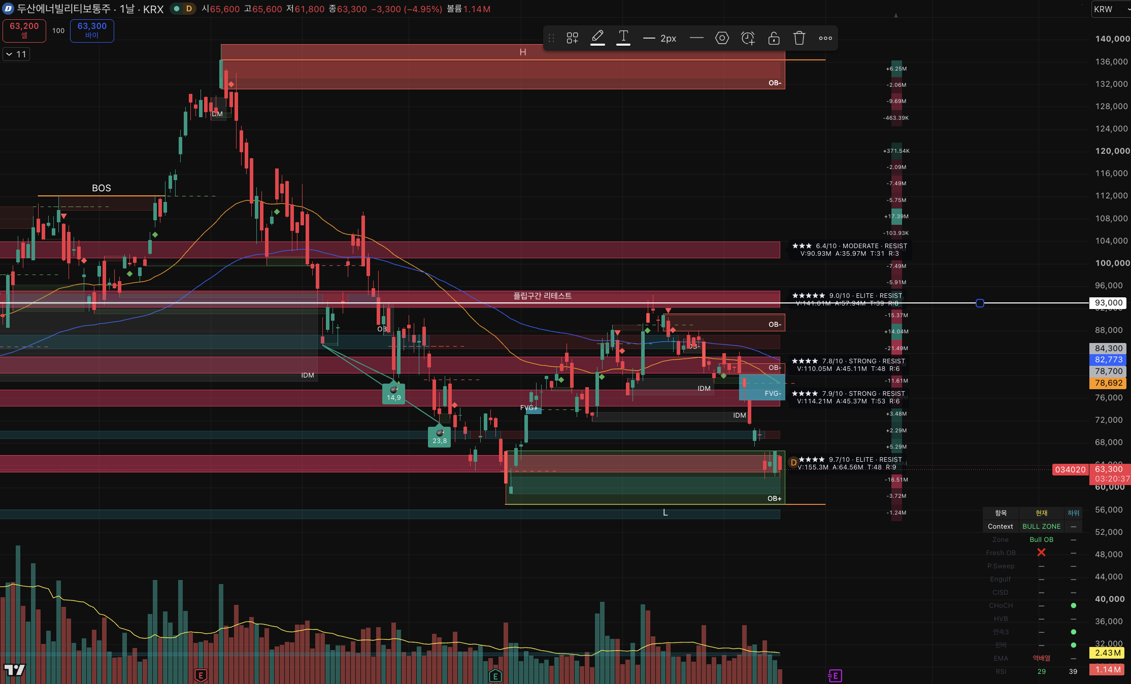Click the 84,300 gray price label
The height and width of the screenshot is (684, 1131).
click(x=1109, y=349)
